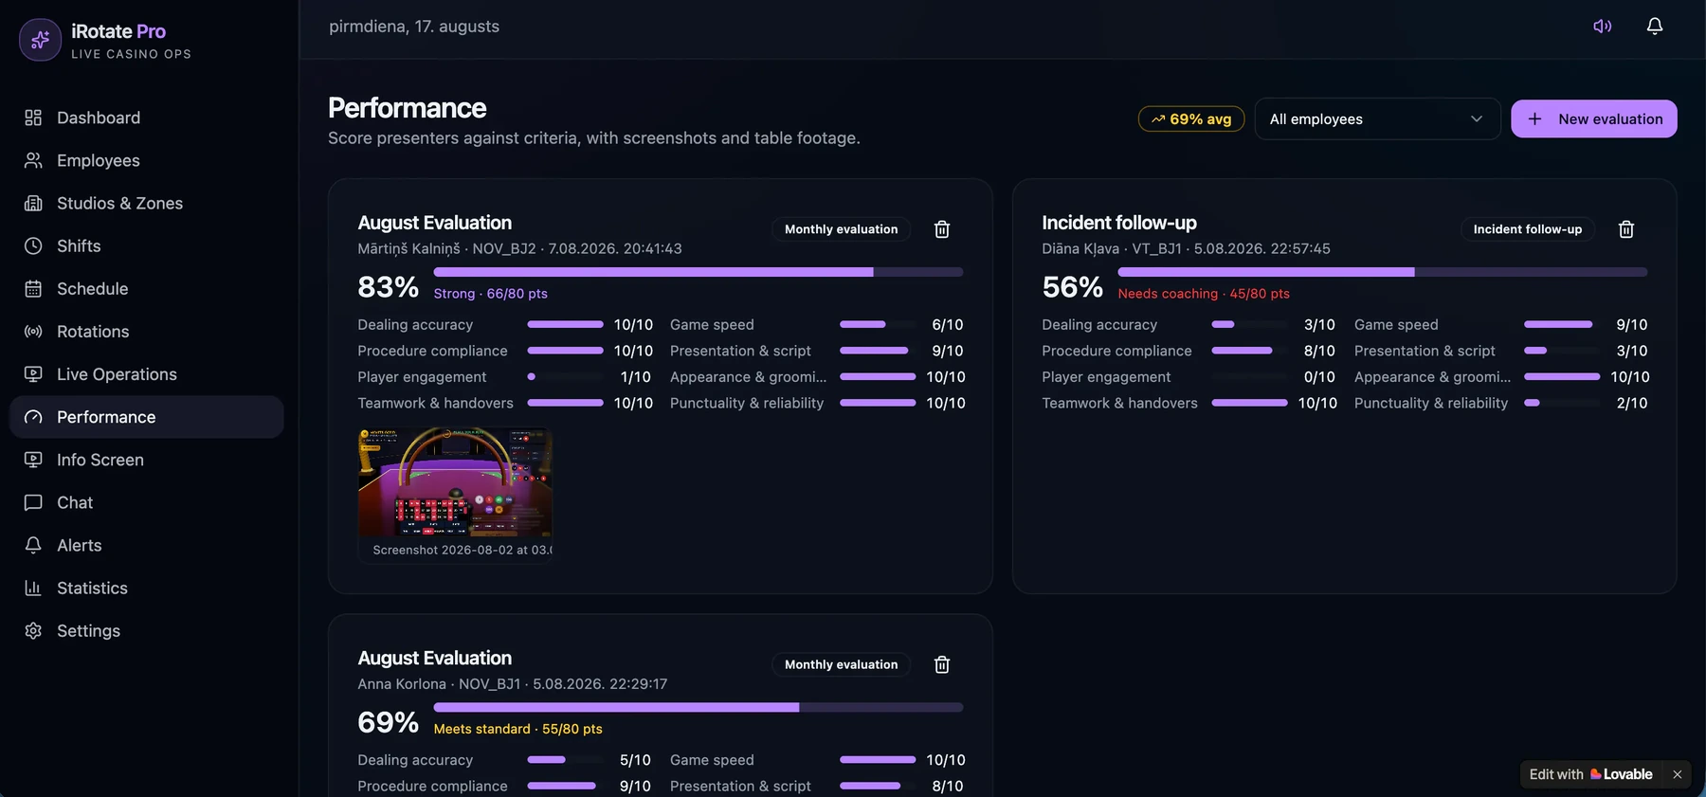Click the All employees dropdown chevron arrow

tap(1476, 118)
